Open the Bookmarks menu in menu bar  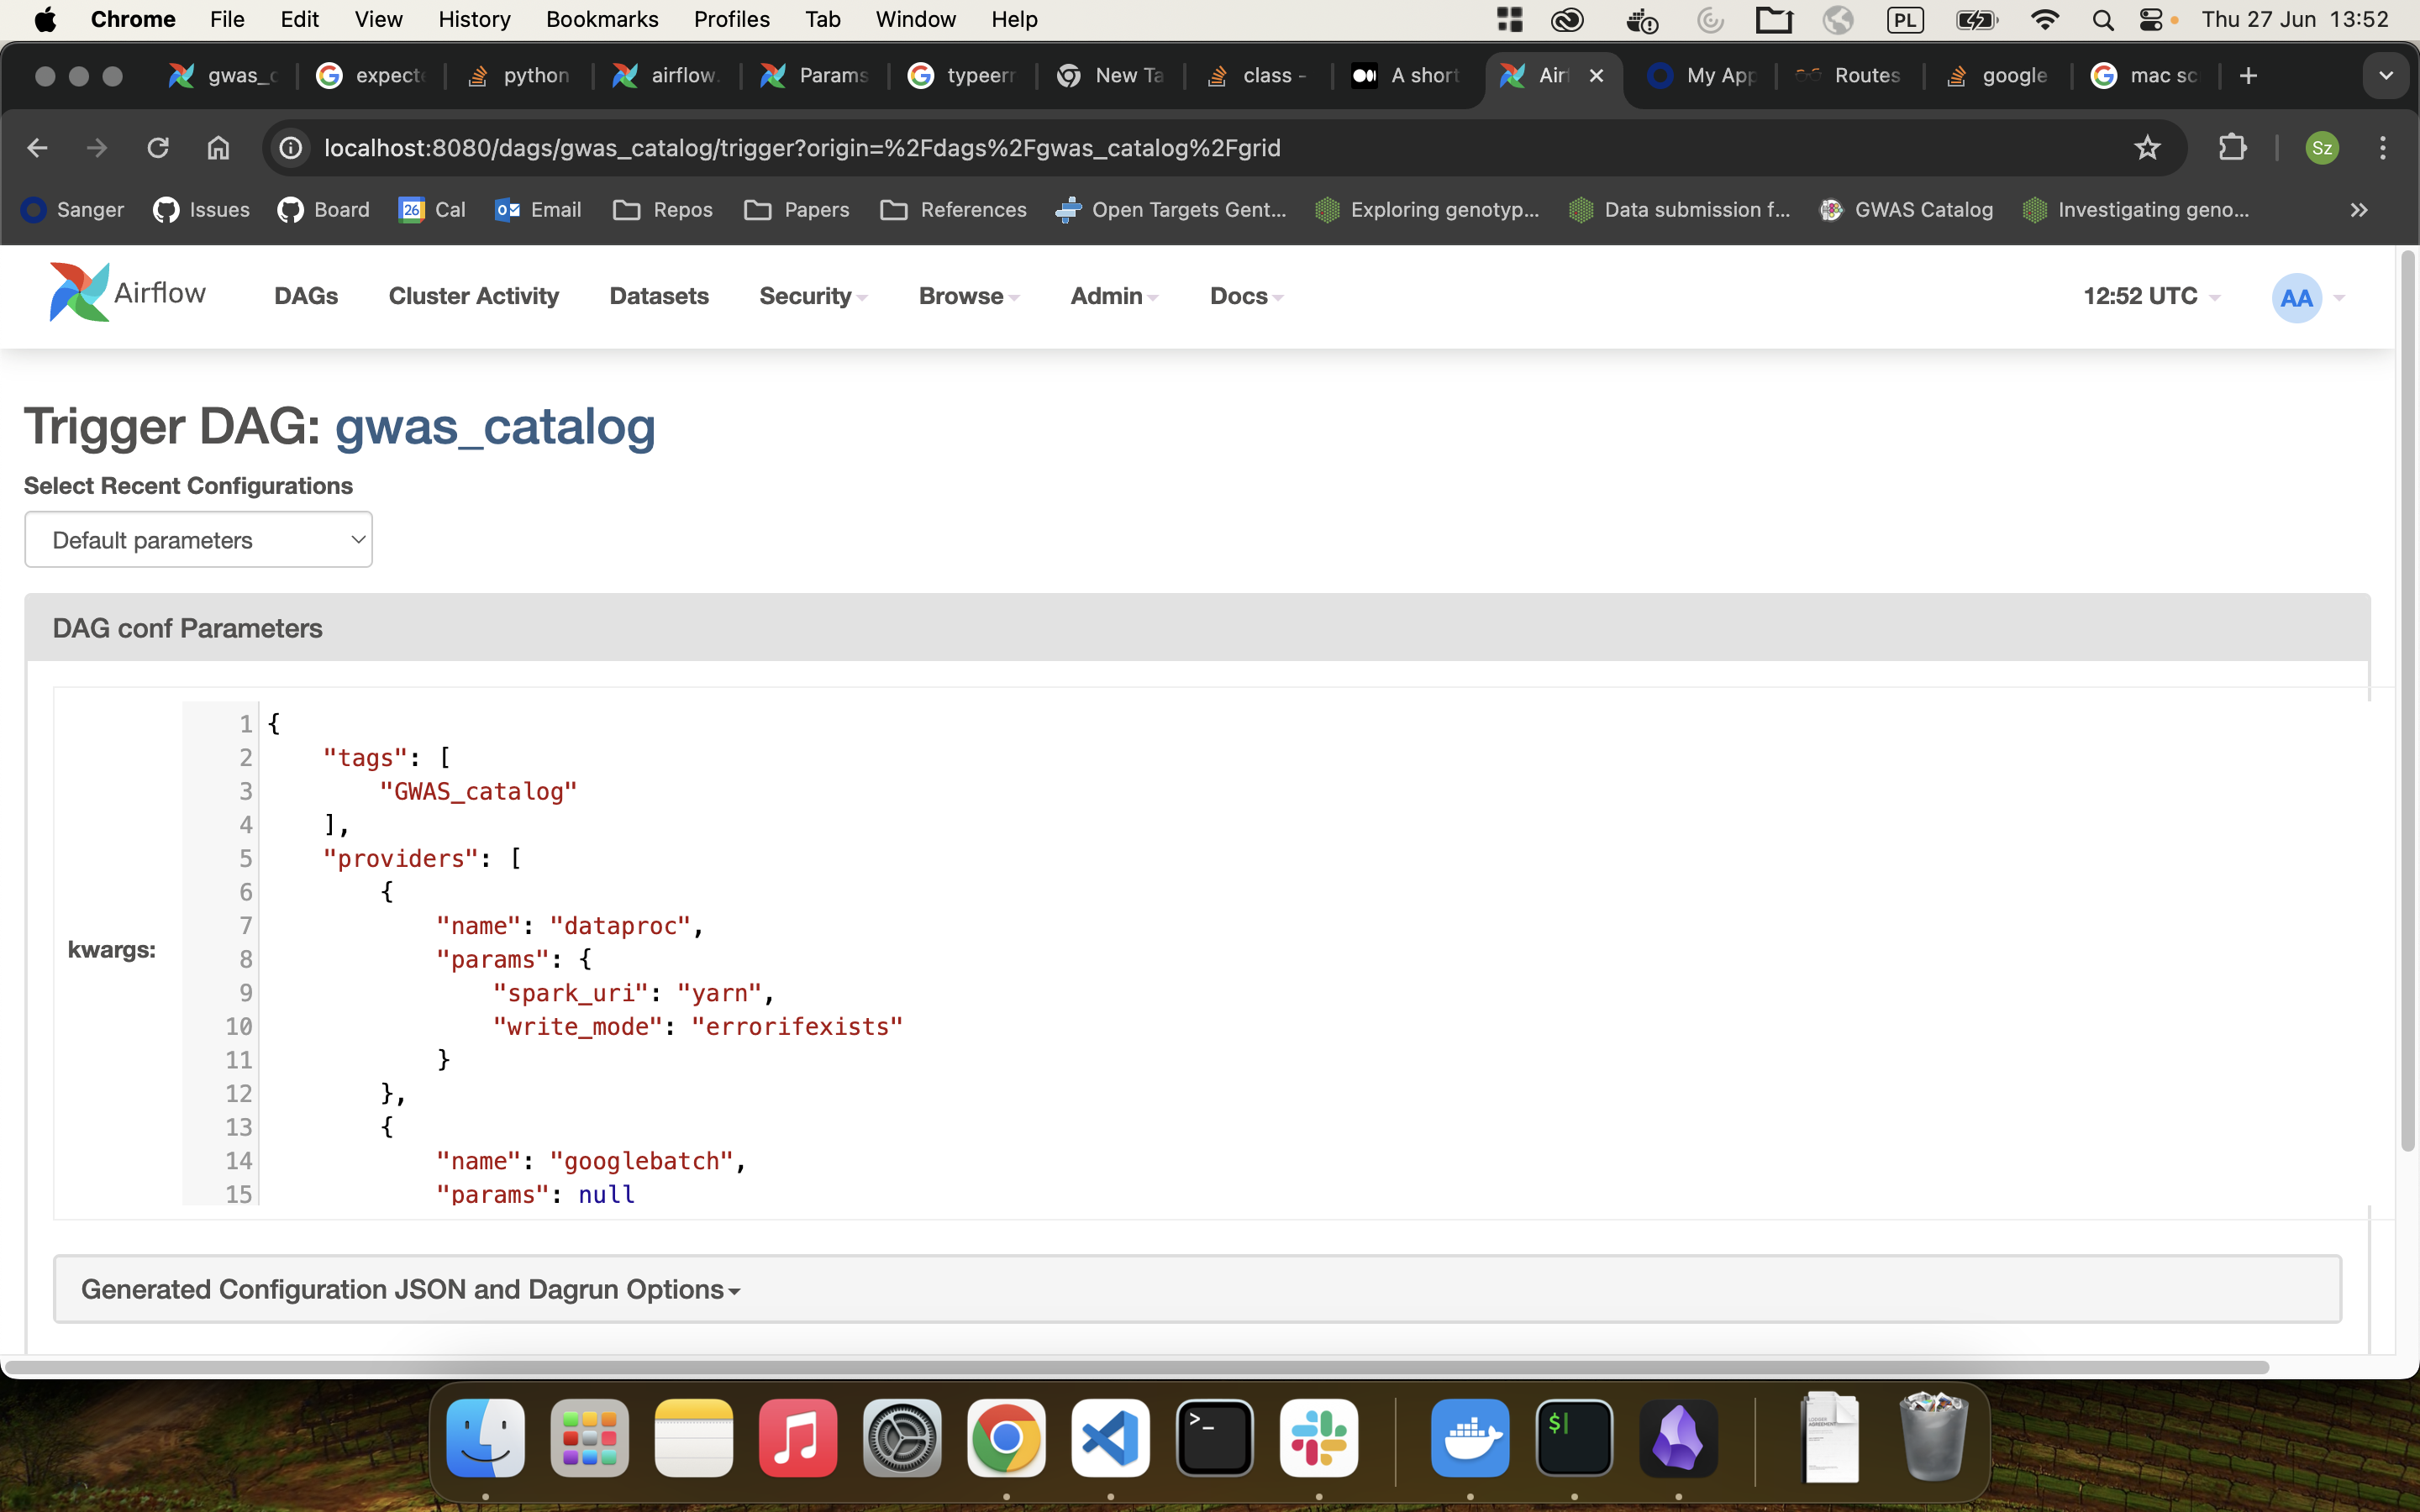pyautogui.click(x=601, y=19)
